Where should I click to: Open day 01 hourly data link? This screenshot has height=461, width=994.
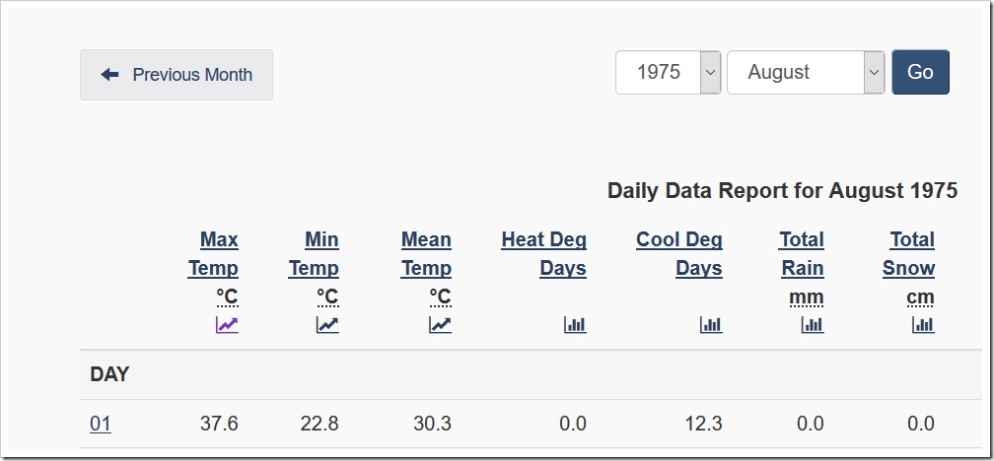pos(101,424)
